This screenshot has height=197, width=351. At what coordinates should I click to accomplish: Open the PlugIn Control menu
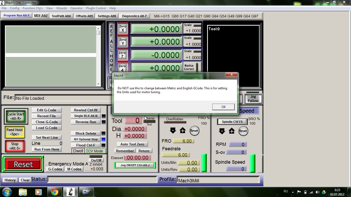96,8
